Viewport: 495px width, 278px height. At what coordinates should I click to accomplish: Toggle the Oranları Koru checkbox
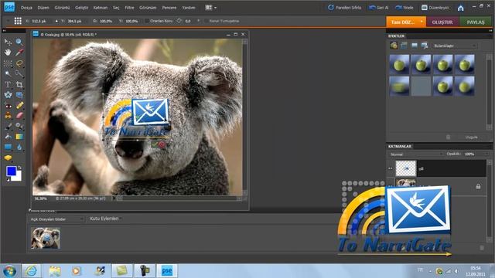click(x=147, y=21)
